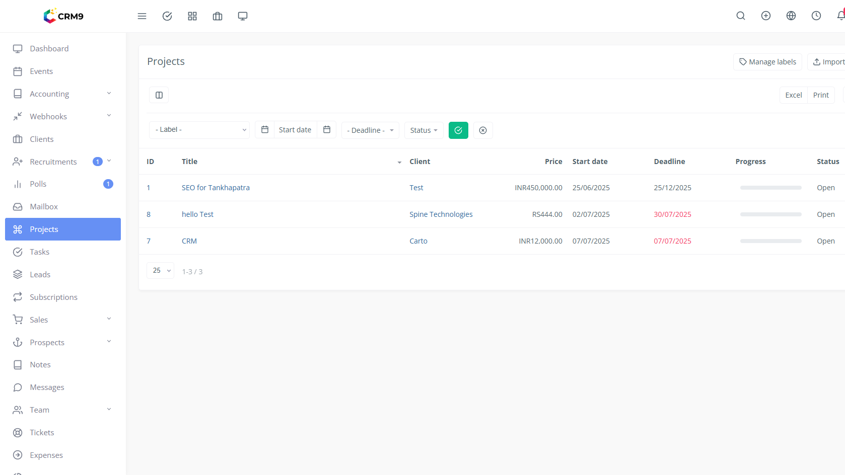
Task: Expand the Accounting sidebar menu
Action: 62,94
